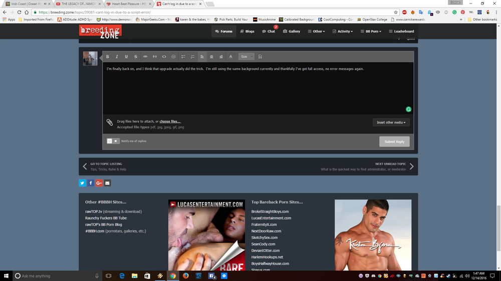Go to topic listing with left arrow
The height and width of the screenshot is (281, 501).
point(85,166)
